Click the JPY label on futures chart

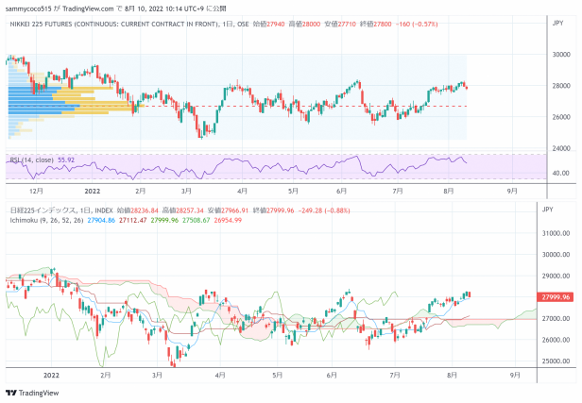tap(557, 23)
